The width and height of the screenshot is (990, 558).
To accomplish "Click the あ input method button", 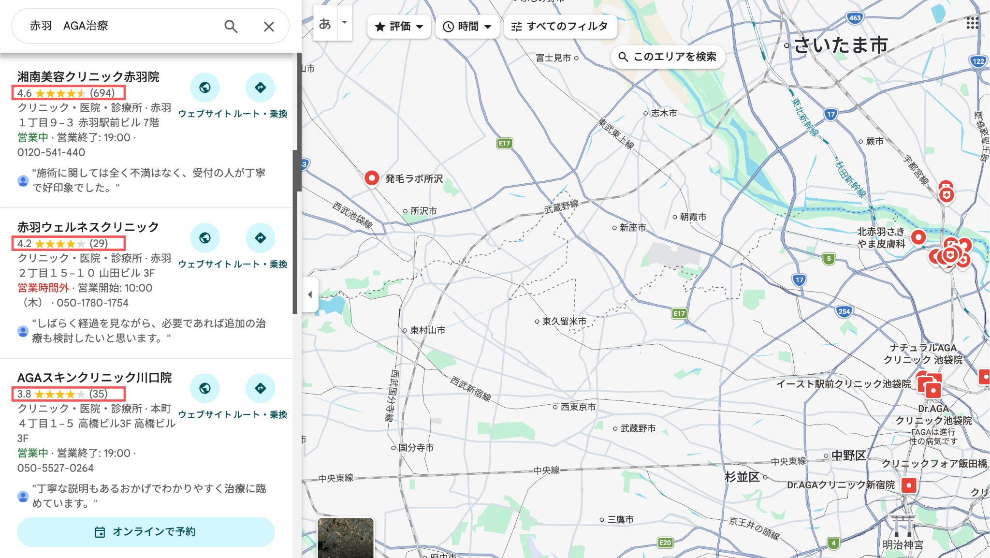I will tap(325, 23).
